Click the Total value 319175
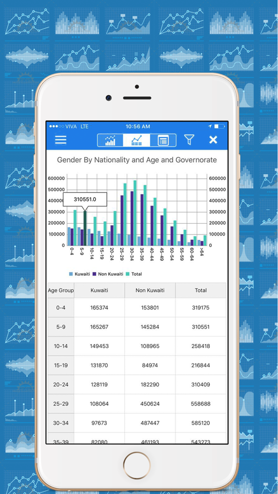This screenshot has width=278, height=494. [x=200, y=307]
